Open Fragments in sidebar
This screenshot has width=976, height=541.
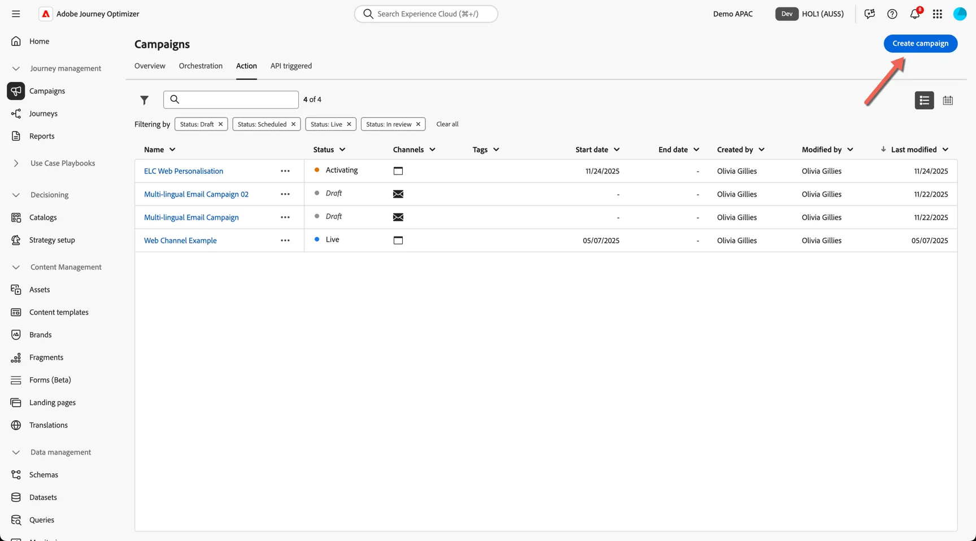coord(46,357)
